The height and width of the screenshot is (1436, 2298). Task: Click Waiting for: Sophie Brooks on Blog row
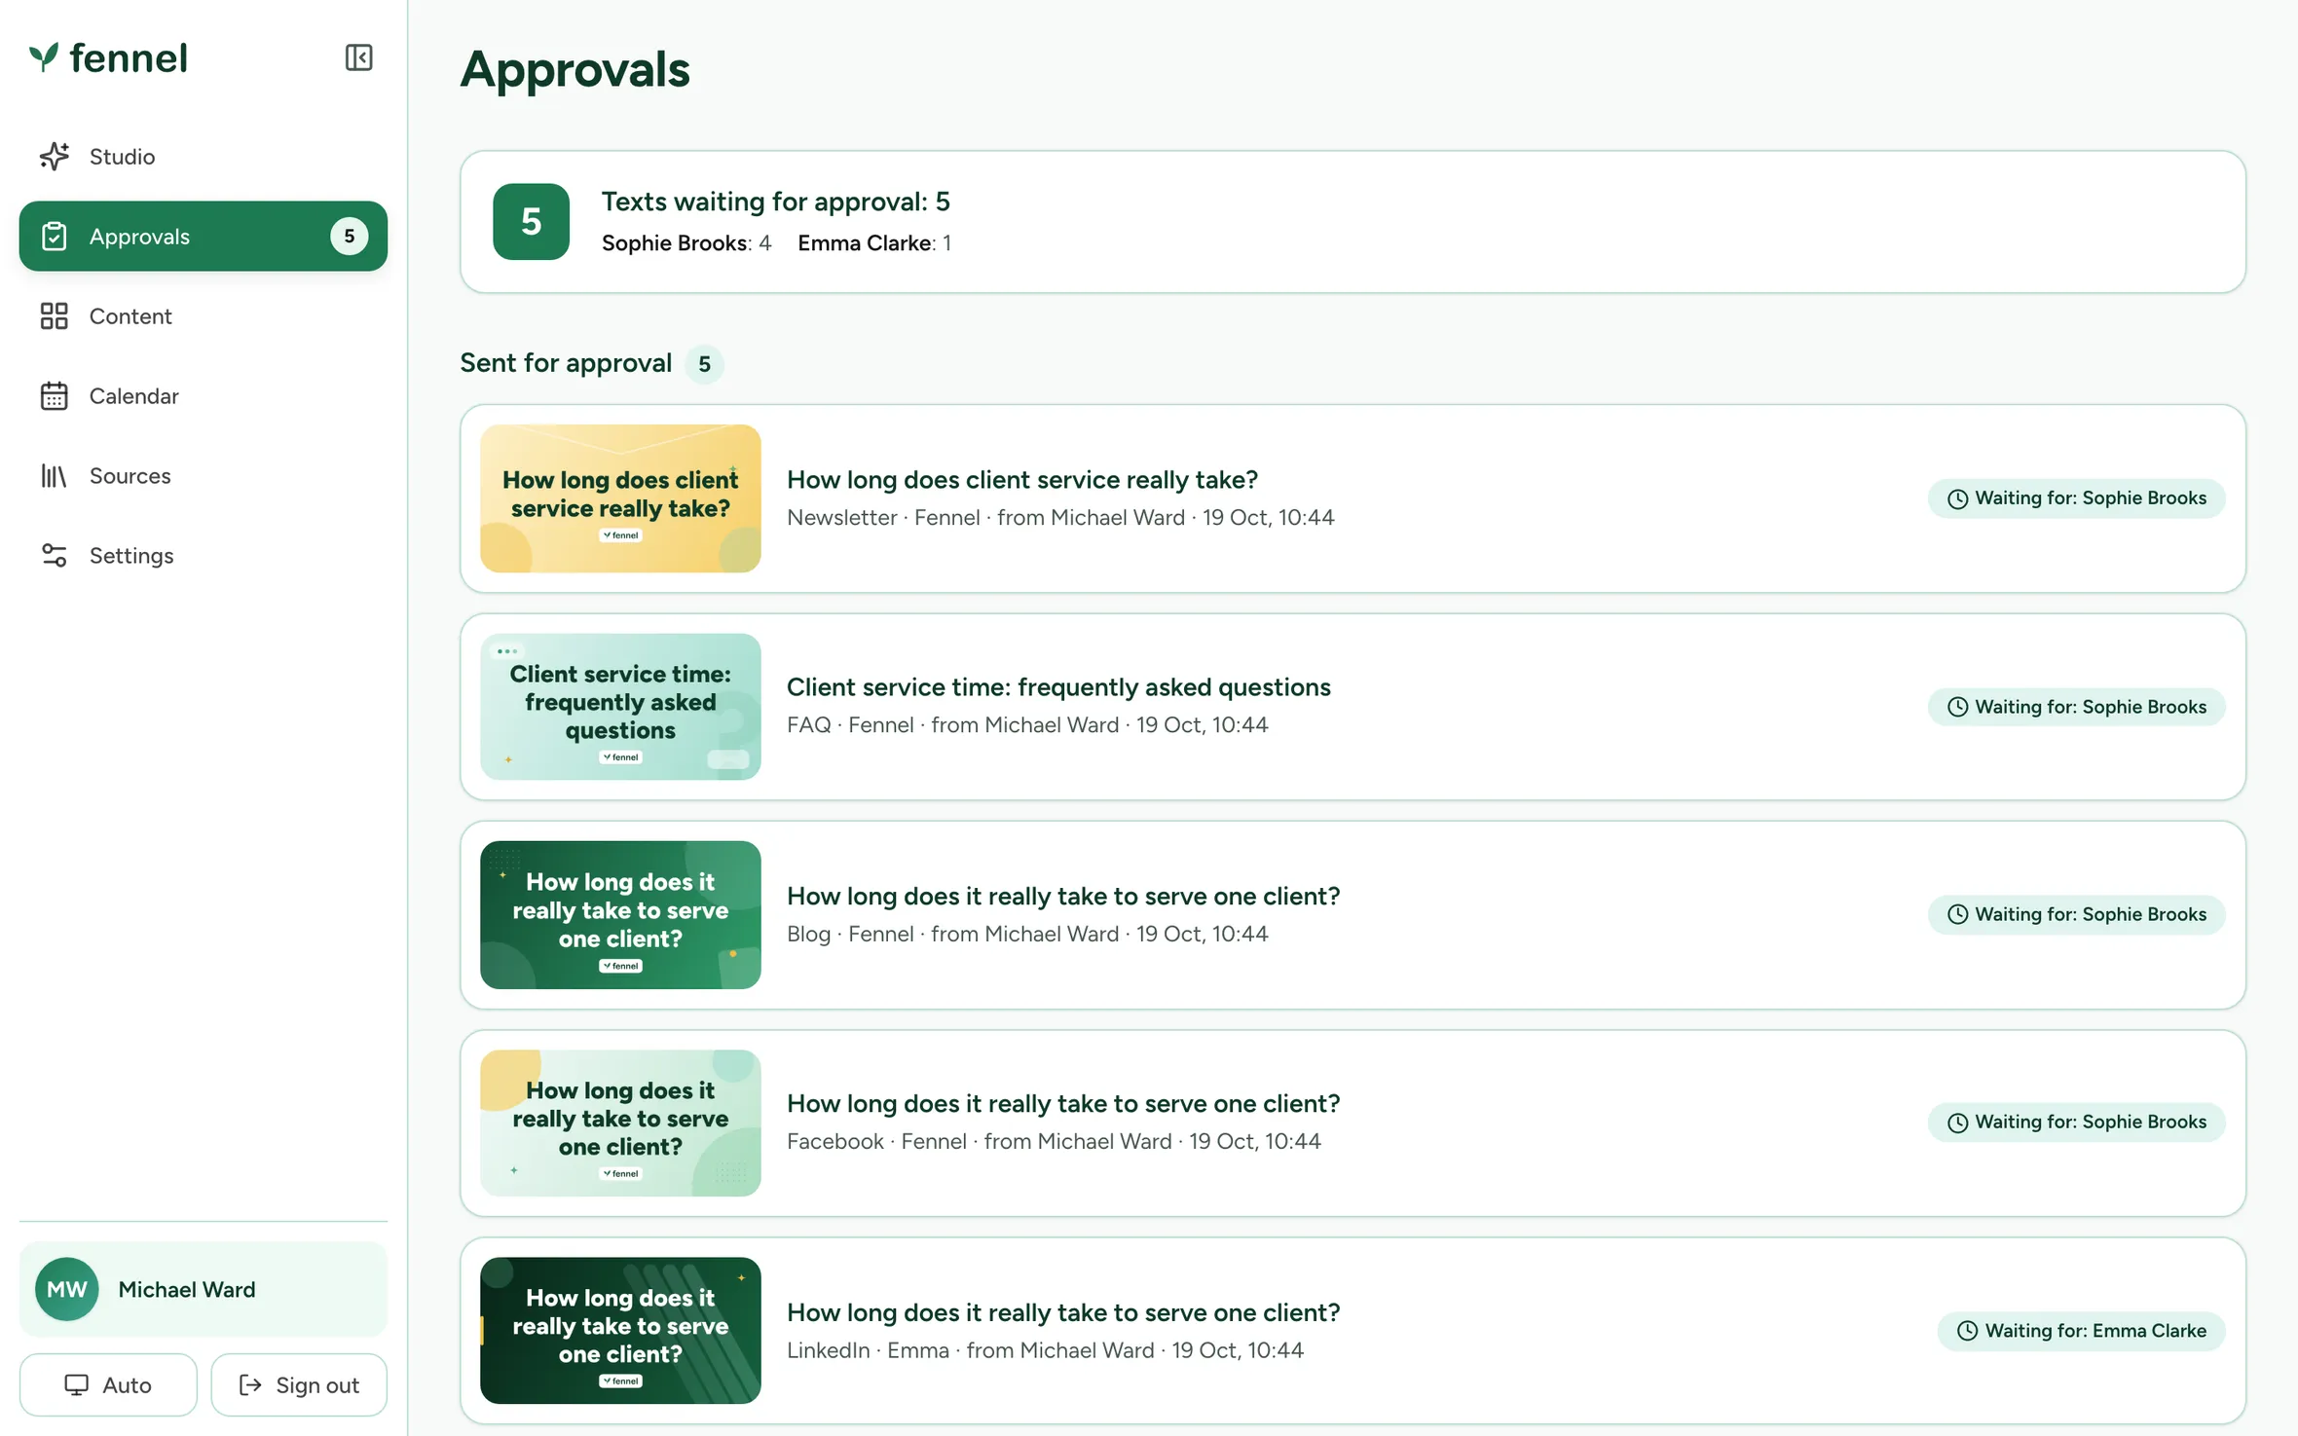(x=2076, y=914)
